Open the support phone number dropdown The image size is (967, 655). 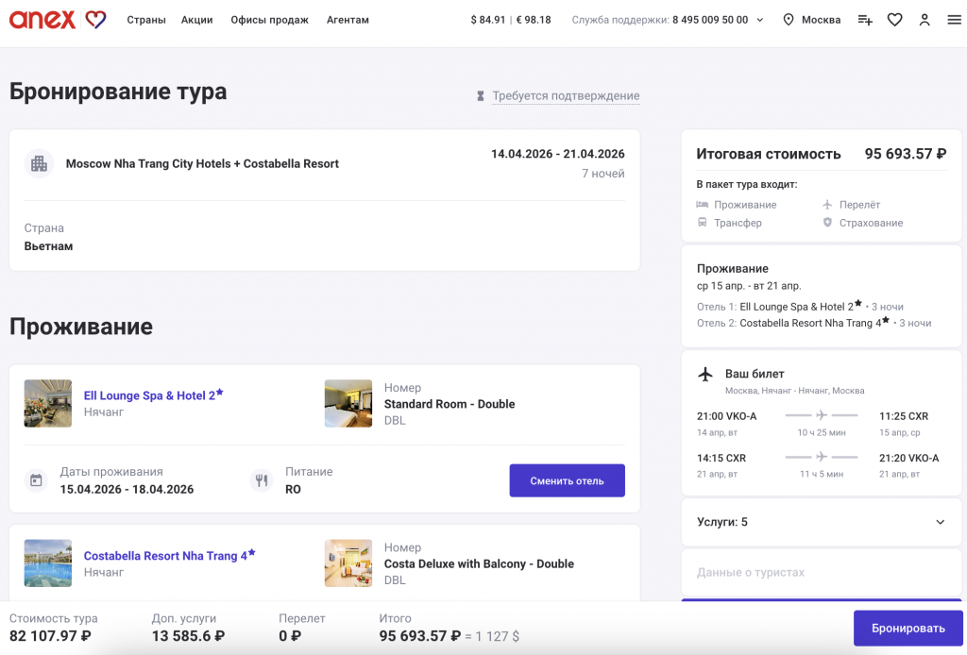pos(759,20)
